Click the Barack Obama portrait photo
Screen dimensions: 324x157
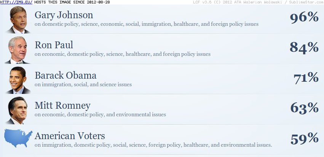(x=18, y=80)
